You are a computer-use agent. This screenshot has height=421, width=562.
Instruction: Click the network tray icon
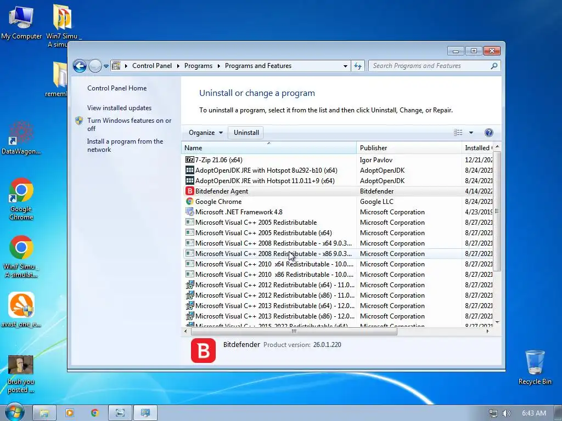pyautogui.click(x=493, y=413)
